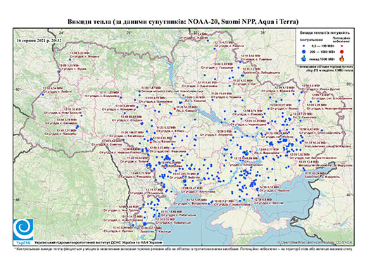
Task: Click the blue flame icon in legend
Action: [304, 58]
